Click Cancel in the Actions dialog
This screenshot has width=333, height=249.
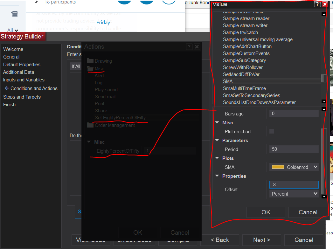click(x=180, y=233)
